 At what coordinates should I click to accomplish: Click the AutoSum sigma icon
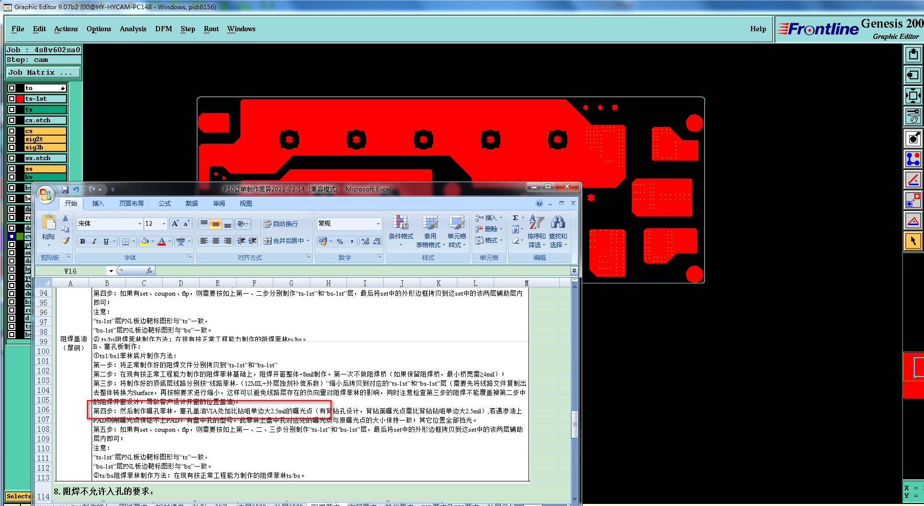point(516,218)
